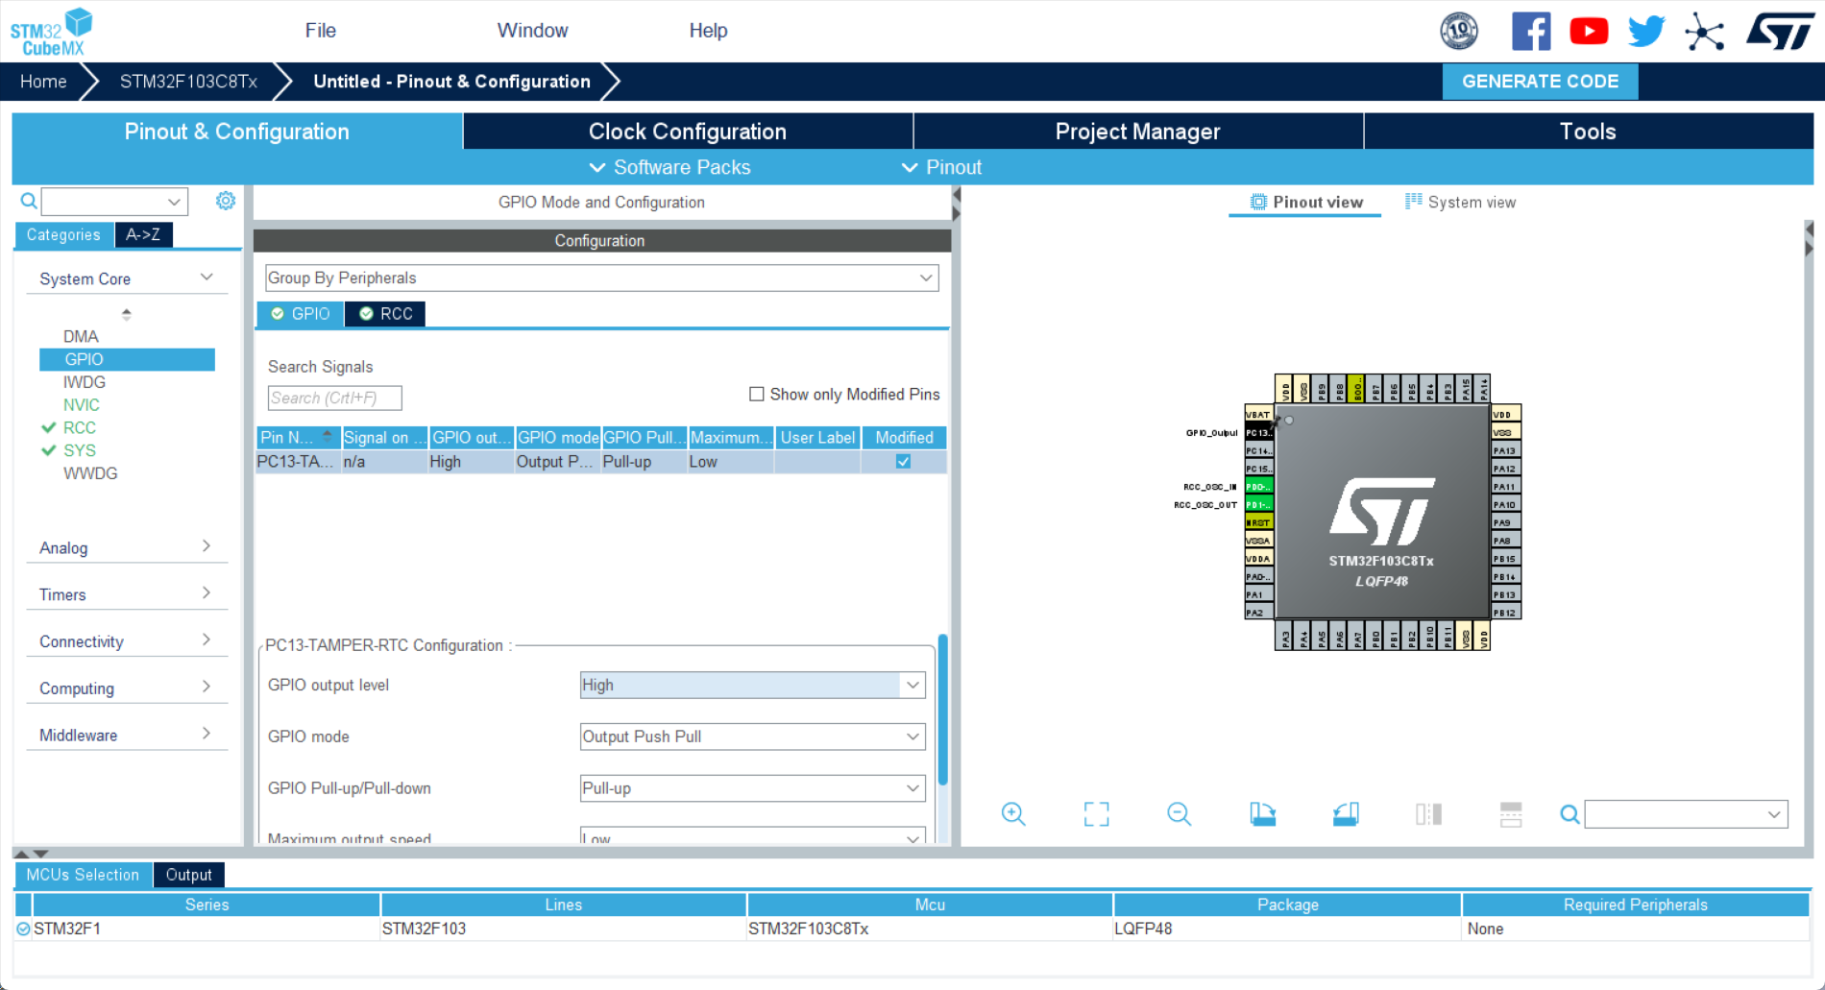Screen dimensions: 1825x990
Task: Fit the chip to the view
Action: [x=1096, y=814]
